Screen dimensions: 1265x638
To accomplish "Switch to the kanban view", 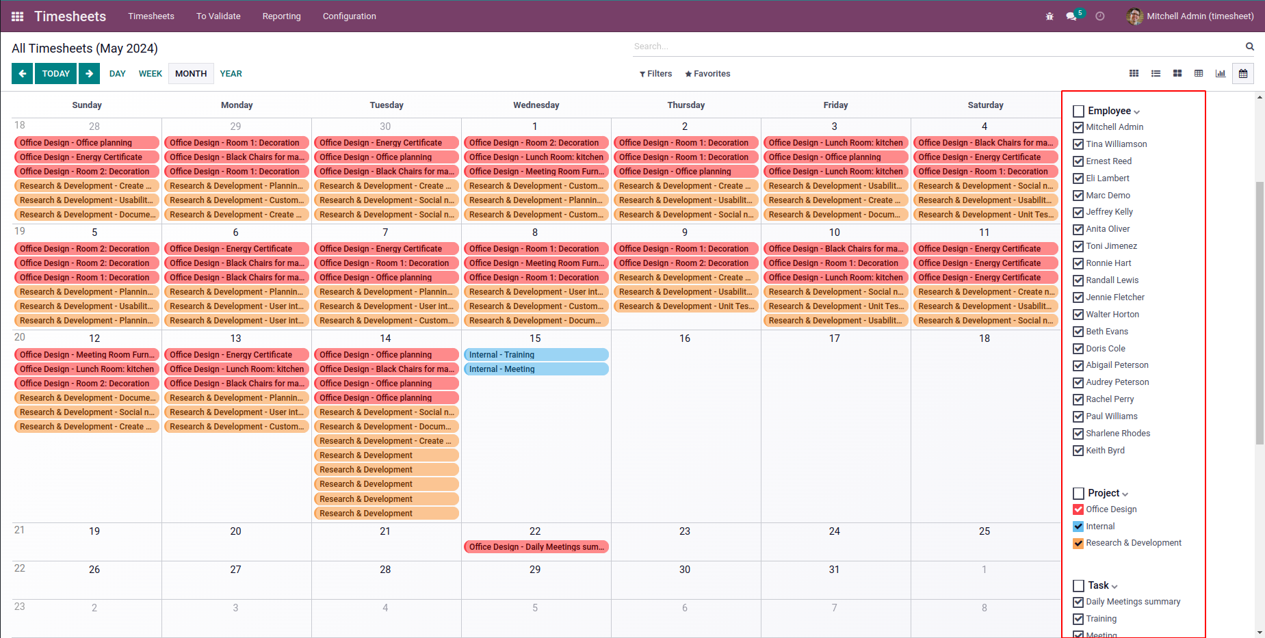I will [x=1177, y=74].
